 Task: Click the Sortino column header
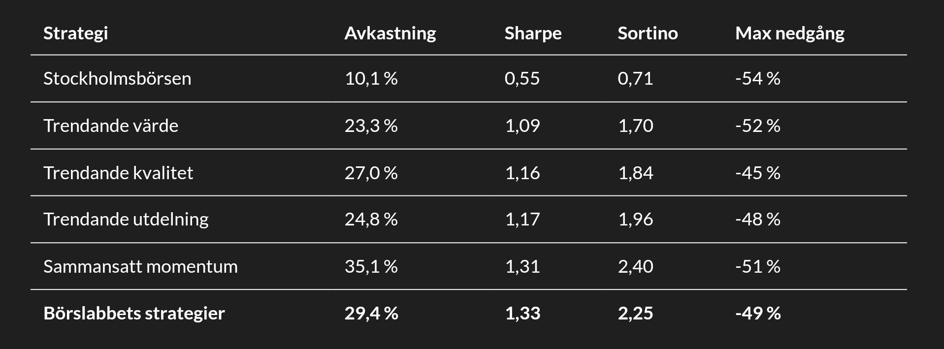648,33
